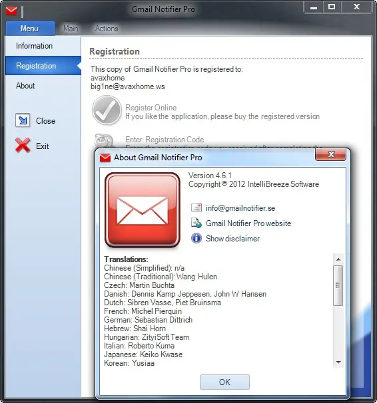Open the Menu tab
377x403 pixels.
coord(30,29)
